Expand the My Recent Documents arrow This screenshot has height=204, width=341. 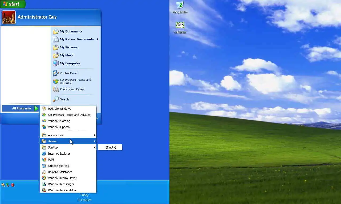click(98, 39)
